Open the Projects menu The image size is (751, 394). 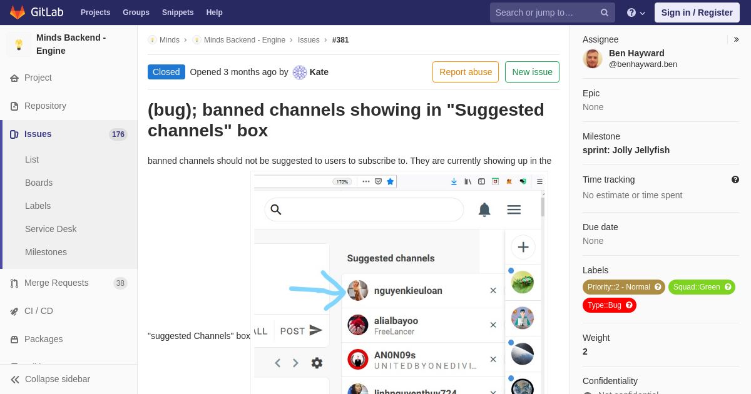(95, 13)
